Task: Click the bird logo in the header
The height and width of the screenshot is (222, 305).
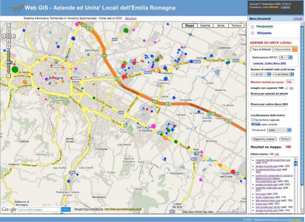Action: coord(15,8)
